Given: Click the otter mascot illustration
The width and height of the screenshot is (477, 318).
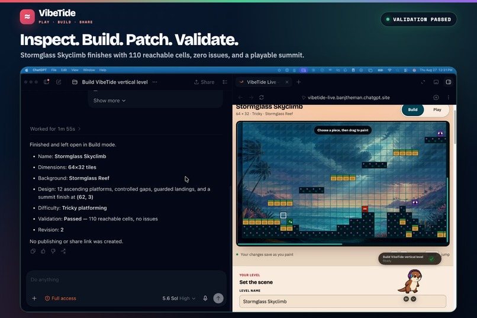Looking at the screenshot, I should coord(410,281).
